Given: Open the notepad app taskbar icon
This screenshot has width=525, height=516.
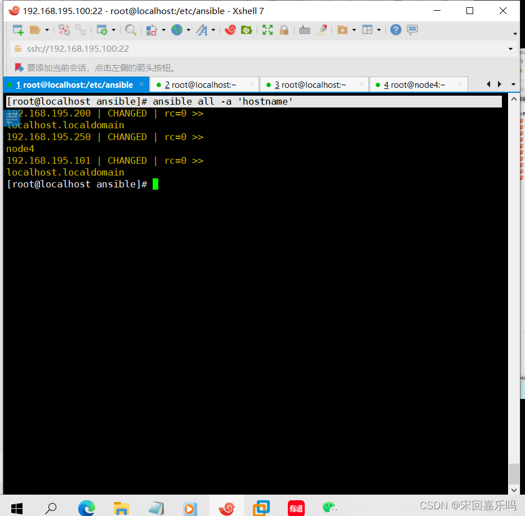Looking at the screenshot, I should pyautogui.click(x=156, y=509).
